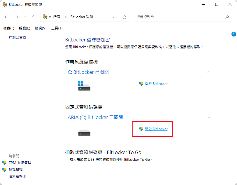Open the 檢視 menu

point(40,28)
